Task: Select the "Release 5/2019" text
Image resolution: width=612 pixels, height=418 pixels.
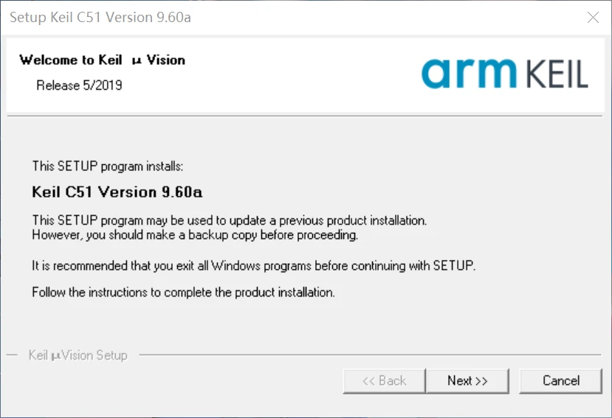Action: coord(79,86)
